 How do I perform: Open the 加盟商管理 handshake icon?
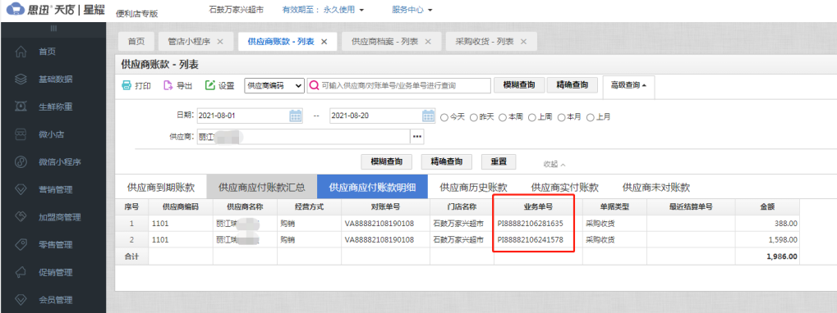point(21,217)
